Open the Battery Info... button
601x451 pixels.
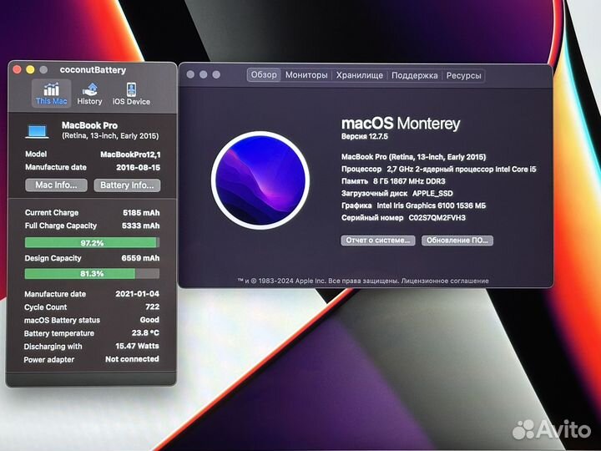click(x=127, y=185)
